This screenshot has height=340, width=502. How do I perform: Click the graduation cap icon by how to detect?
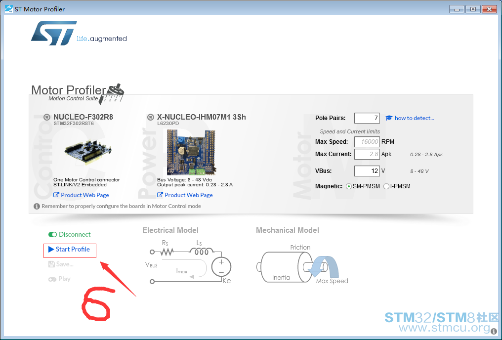click(x=389, y=118)
